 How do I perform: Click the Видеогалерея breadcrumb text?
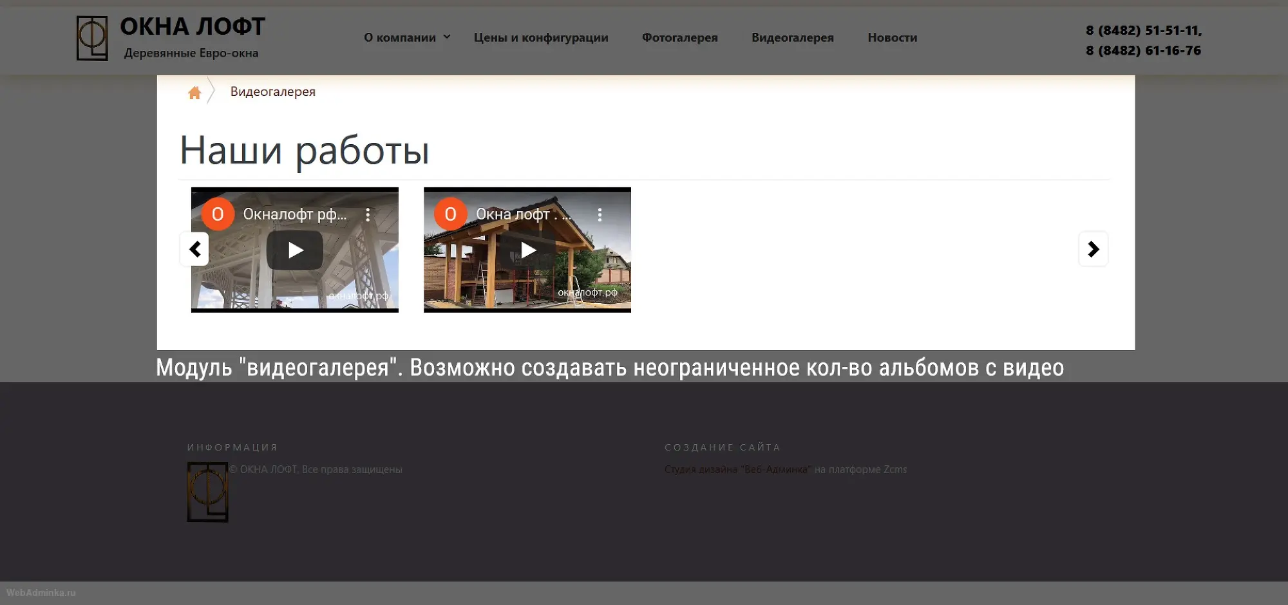tap(273, 92)
